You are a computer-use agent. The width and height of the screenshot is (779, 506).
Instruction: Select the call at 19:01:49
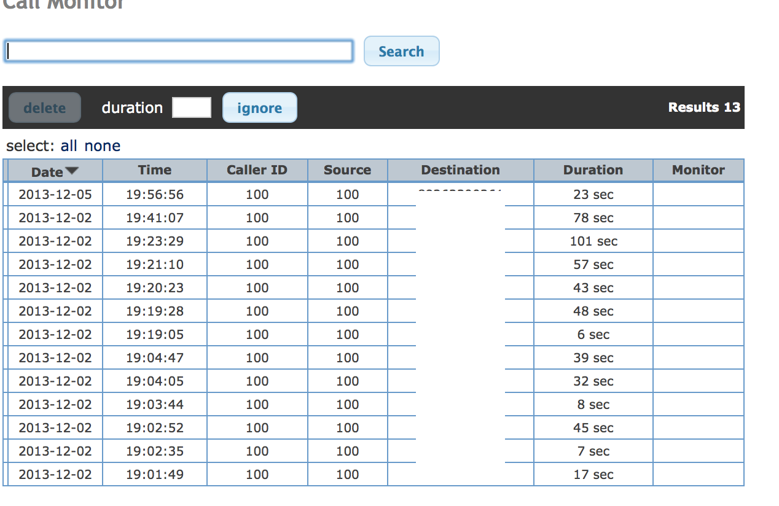tap(155, 475)
